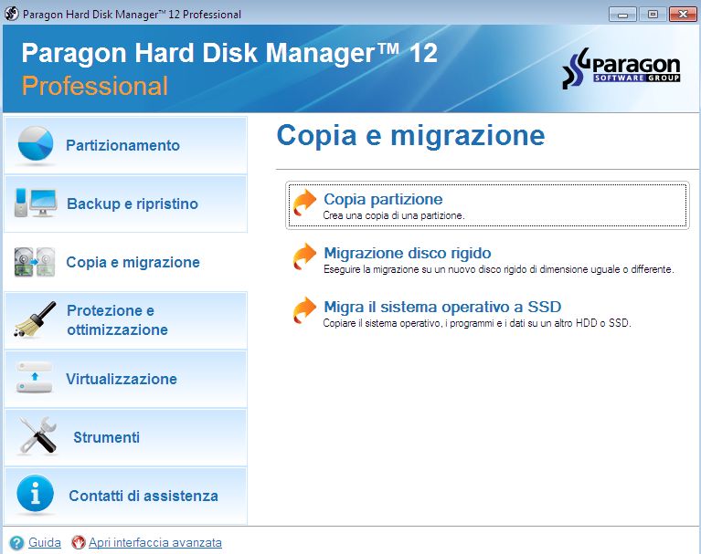Open Protezione e ottimizzazione section
701x554 pixels.
tap(125, 320)
